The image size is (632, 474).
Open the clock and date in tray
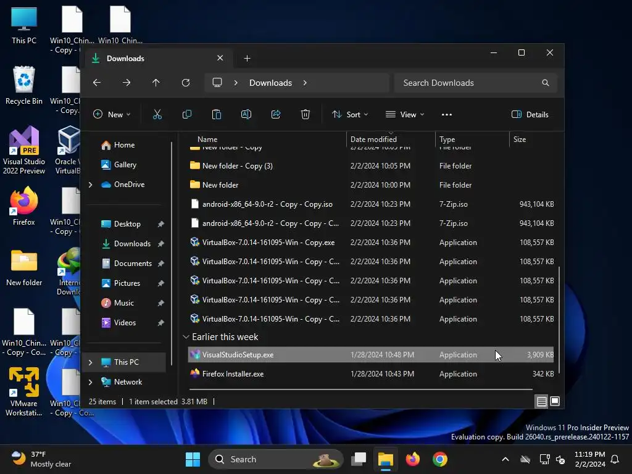589,459
